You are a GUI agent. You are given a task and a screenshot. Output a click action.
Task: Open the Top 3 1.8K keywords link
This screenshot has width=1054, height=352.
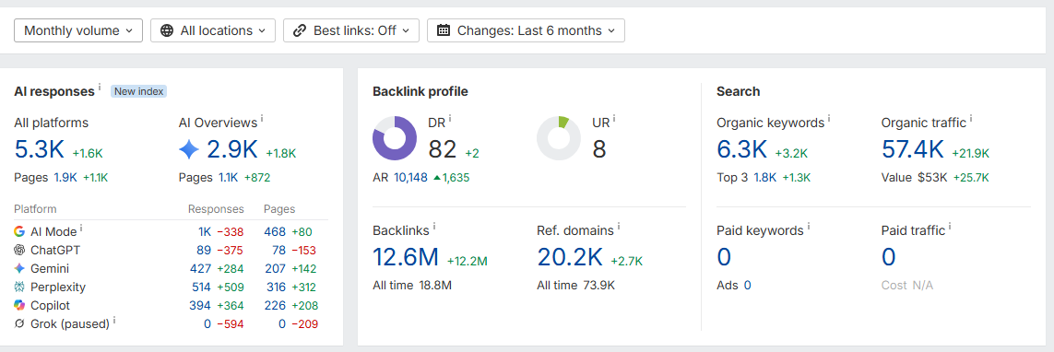coord(765,178)
